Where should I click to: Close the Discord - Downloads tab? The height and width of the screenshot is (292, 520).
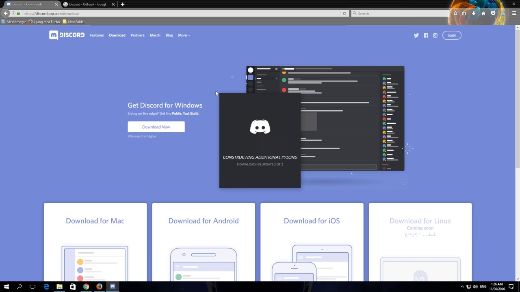click(x=56, y=4)
